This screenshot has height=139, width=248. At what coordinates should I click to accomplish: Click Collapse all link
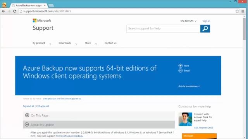point(42,106)
